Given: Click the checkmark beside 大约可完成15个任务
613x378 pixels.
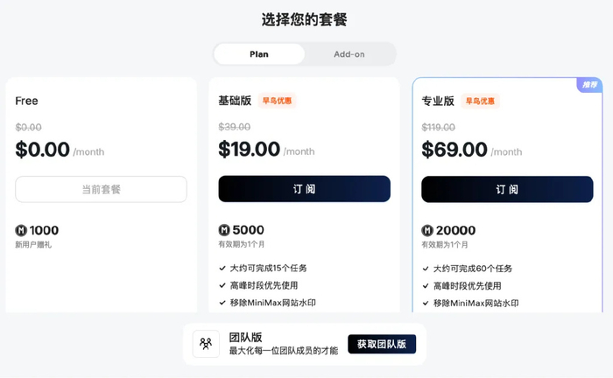Looking at the screenshot, I should (222, 268).
